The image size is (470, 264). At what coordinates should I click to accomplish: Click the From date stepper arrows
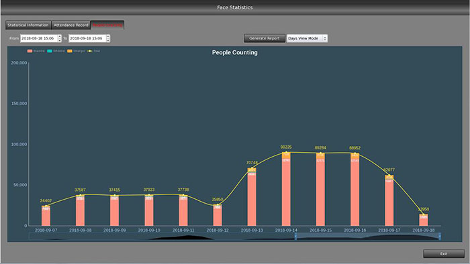pos(59,38)
